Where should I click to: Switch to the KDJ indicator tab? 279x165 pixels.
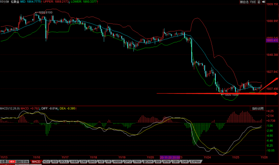click(46, 162)
